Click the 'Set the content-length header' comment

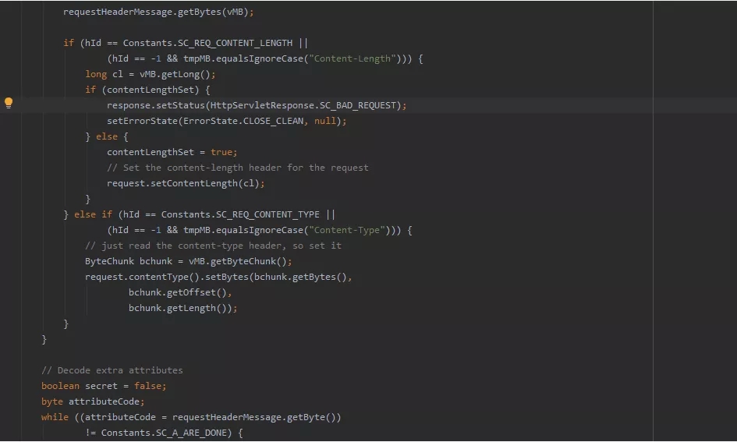(x=238, y=168)
